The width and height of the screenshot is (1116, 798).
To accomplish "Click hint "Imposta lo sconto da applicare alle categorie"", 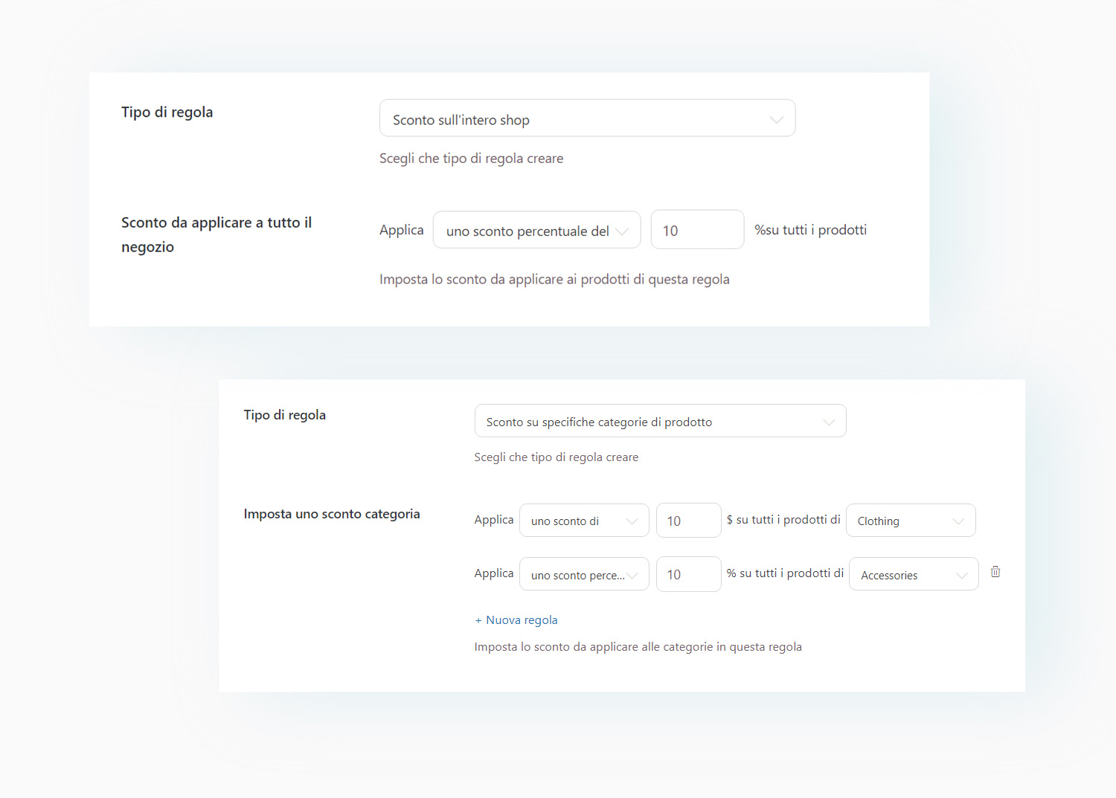I will click(638, 647).
